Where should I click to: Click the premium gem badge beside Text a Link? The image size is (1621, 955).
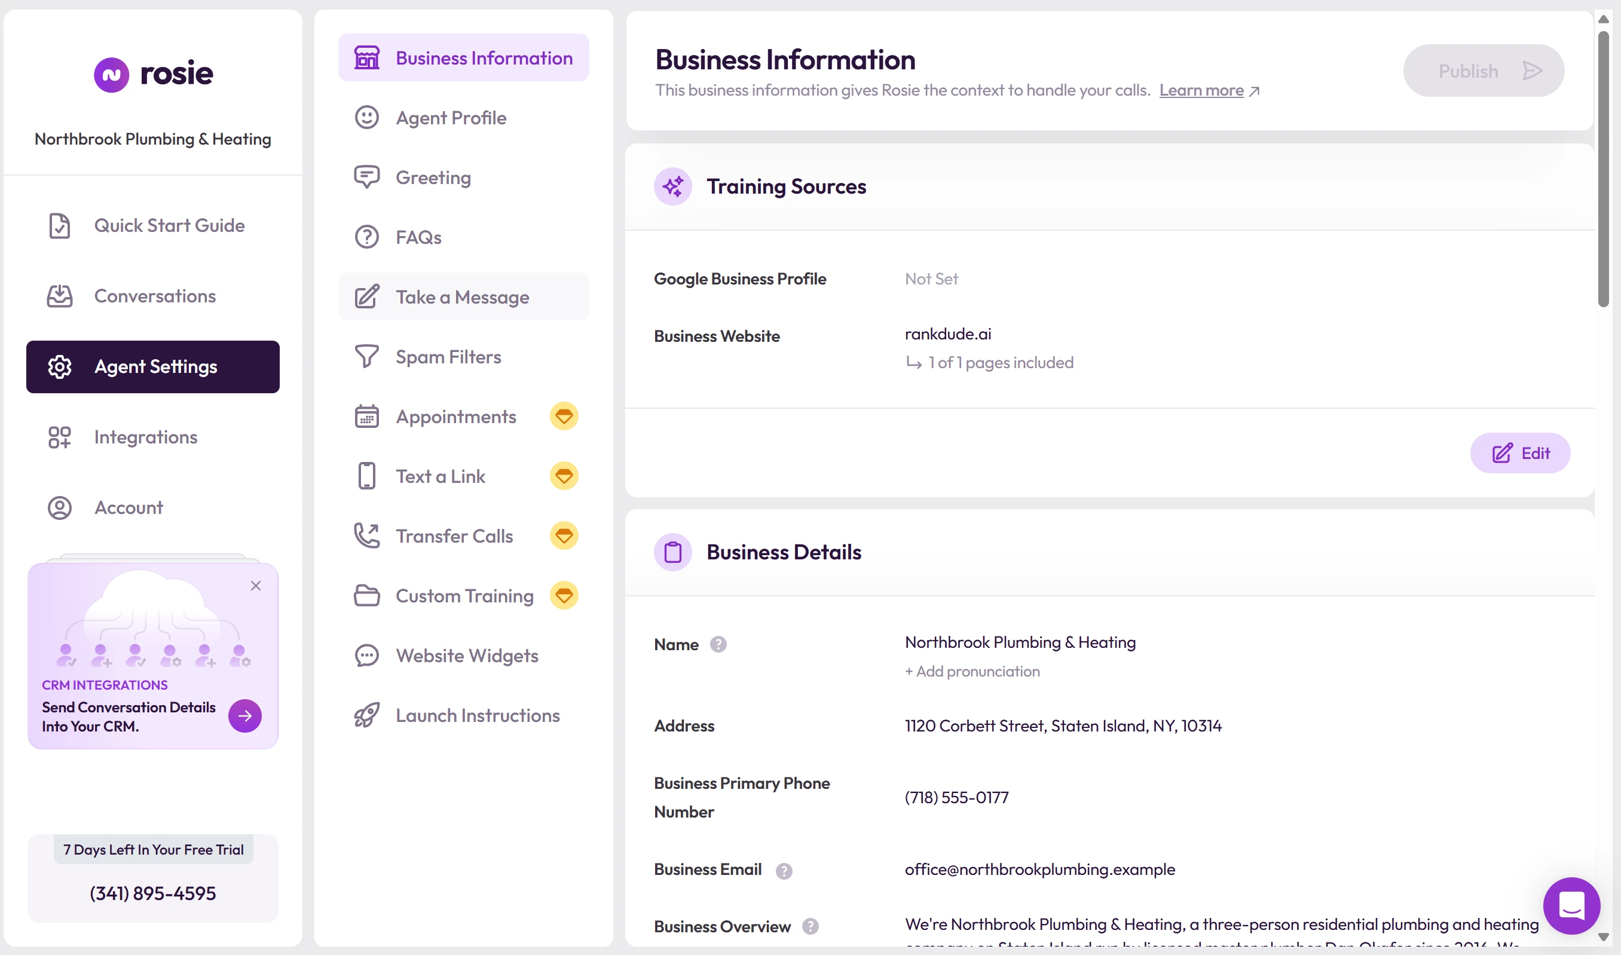click(564, 476)
